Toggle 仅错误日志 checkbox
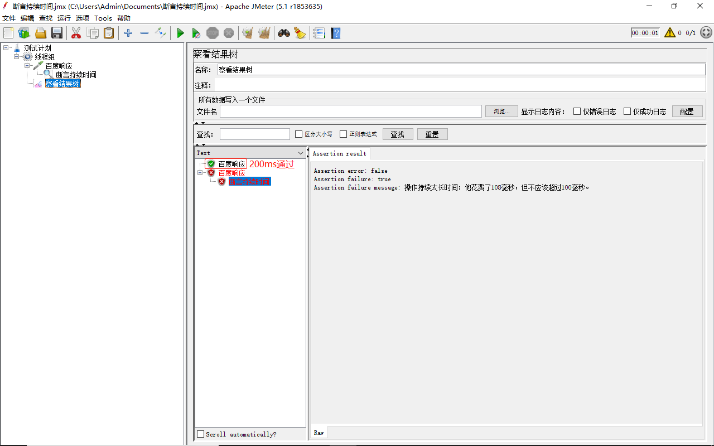The height and width of the screenshot is (446, 714). tap(577, 111)
